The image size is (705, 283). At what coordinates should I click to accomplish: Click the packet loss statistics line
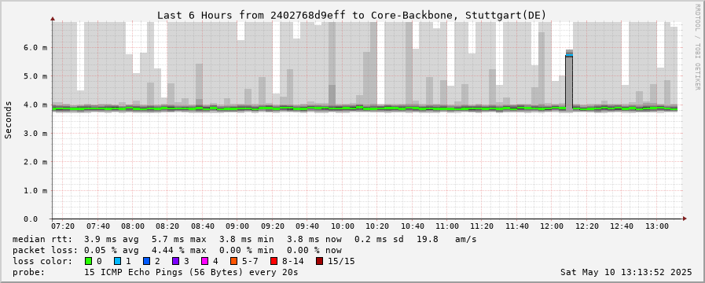coord(177,250)
